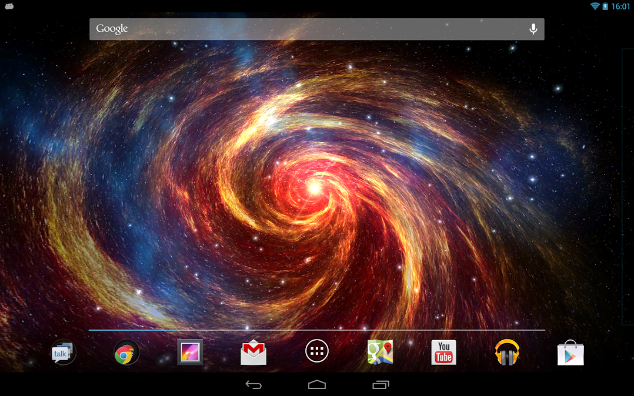This screenshot has width=634, height=396.
Task: Open Google Play Music headphones icon
Action: [x=507, y=353]
